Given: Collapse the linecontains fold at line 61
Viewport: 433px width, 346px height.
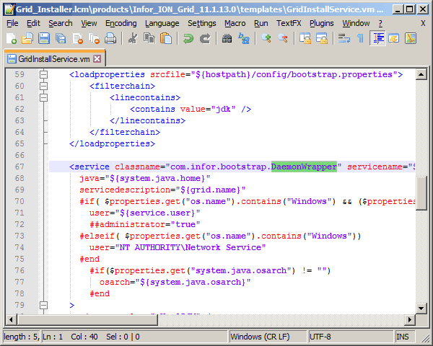Looking at the screenshot, I should point(43,98).
